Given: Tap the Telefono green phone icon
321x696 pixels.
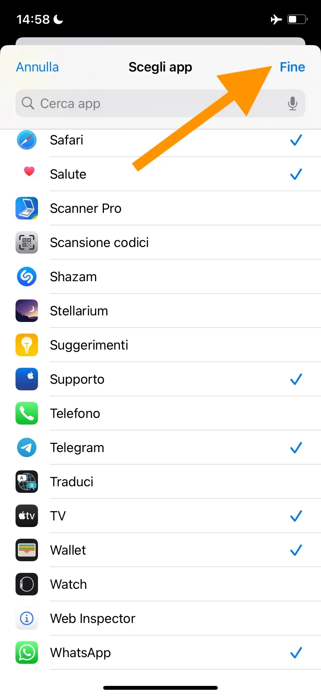Looking at the screenshot, I should (27, 413).
